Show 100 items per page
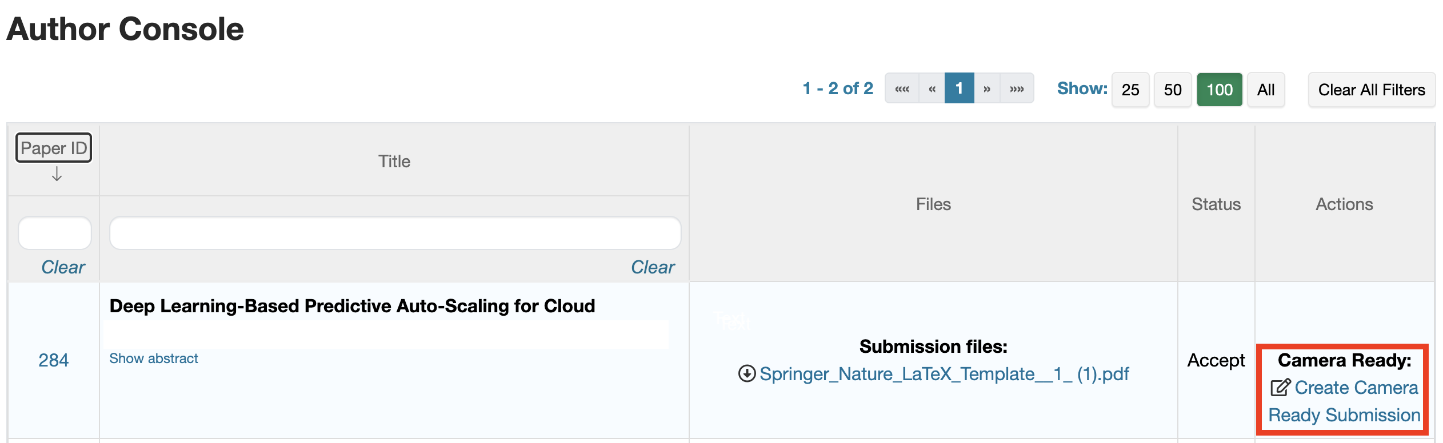The width and height of the screenshot is (1443, 443). [x=1220, y=90]
